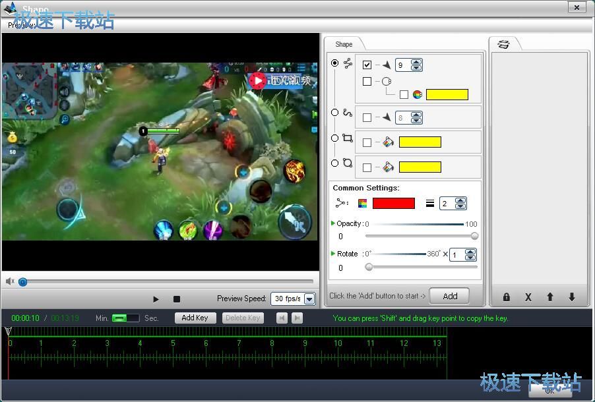Click the green triangle next to Rotate
The image size is (595, 402).
pos(332,253)
